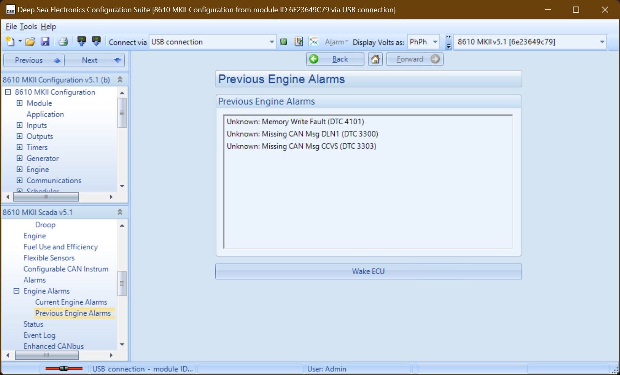Image resolution: width=620 pixels, height=375 pixels.
Task: Select Droop in the Scada tree
Action: 45,225
